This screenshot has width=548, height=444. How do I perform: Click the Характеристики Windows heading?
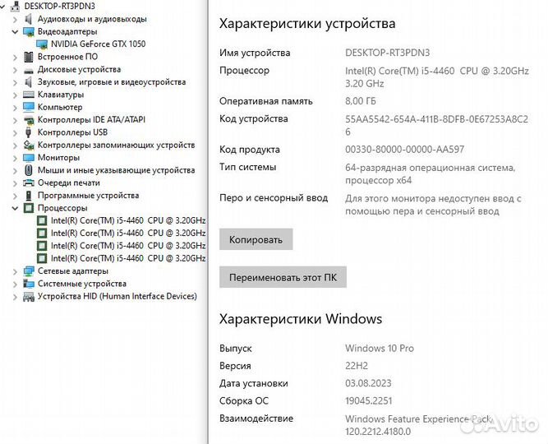(x=301, y=319)
